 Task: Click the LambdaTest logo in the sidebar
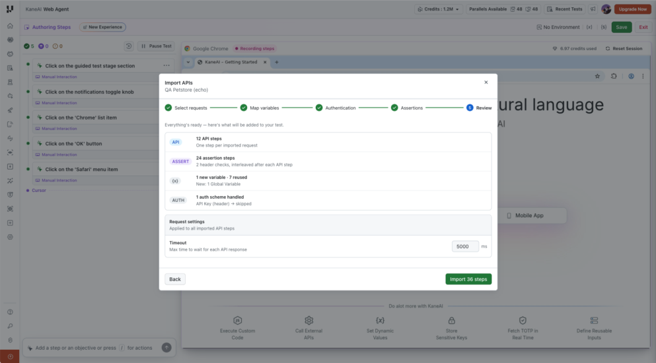pos(10,9)
